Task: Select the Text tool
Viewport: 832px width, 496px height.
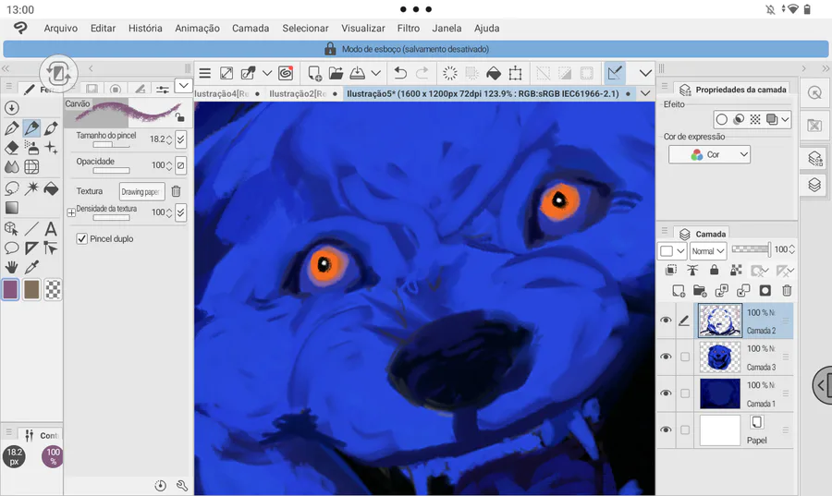Action: pyautogui.click(x=51, y=228)
